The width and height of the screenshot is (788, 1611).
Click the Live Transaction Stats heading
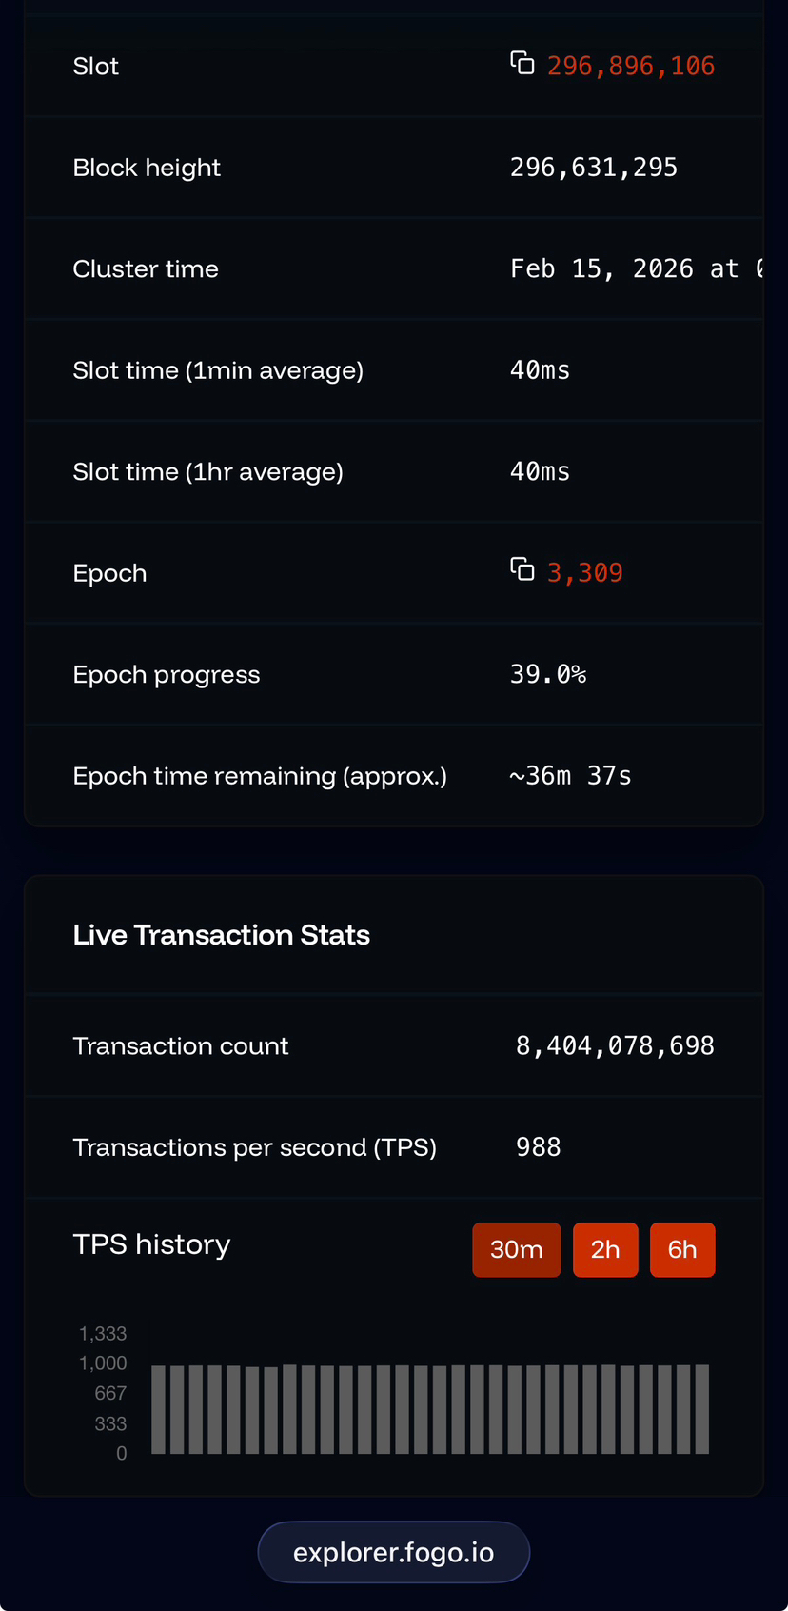click(222, 935)
